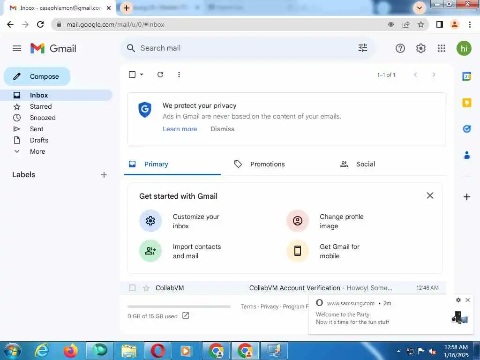Open a new browser tab
480x360 pixels.
coord(127,7)
